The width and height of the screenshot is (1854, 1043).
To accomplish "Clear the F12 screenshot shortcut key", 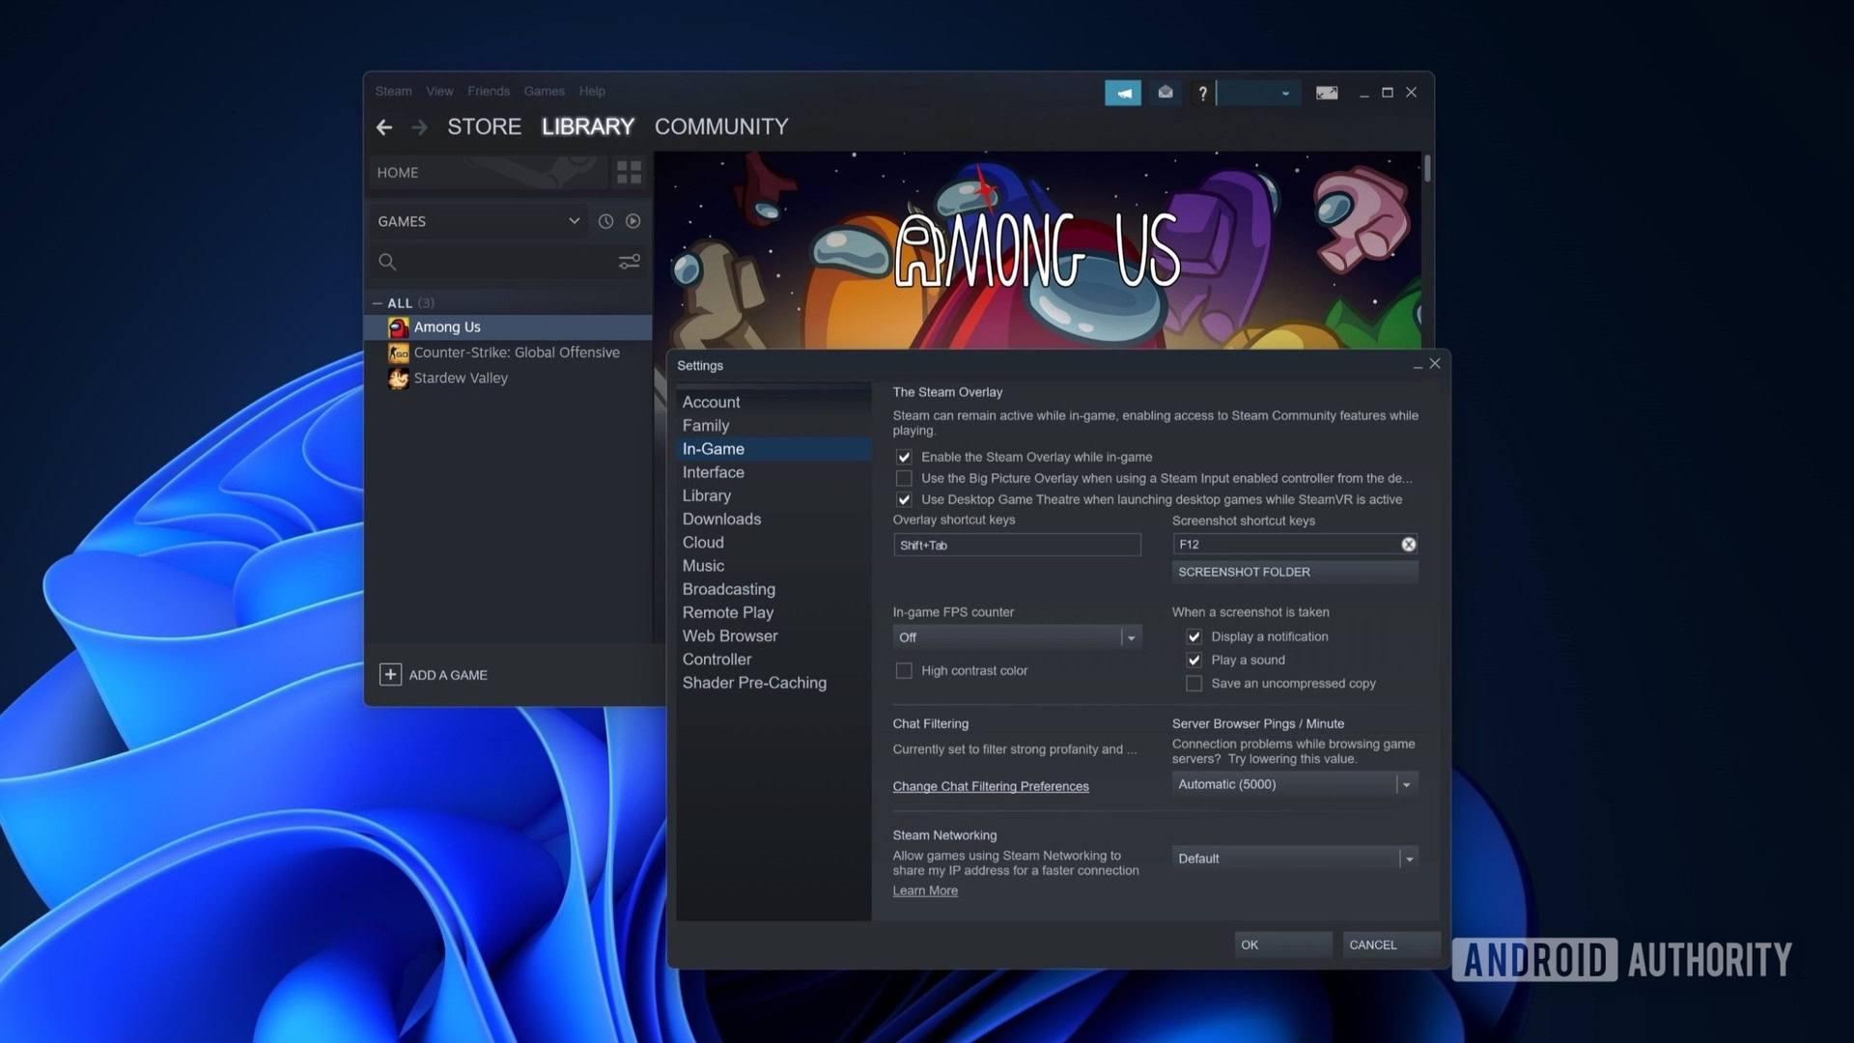I will (1408, 545).
